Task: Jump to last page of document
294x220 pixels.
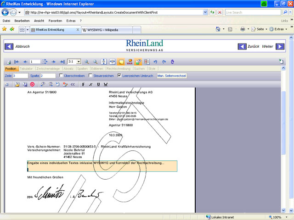Action: coord(62,62)
